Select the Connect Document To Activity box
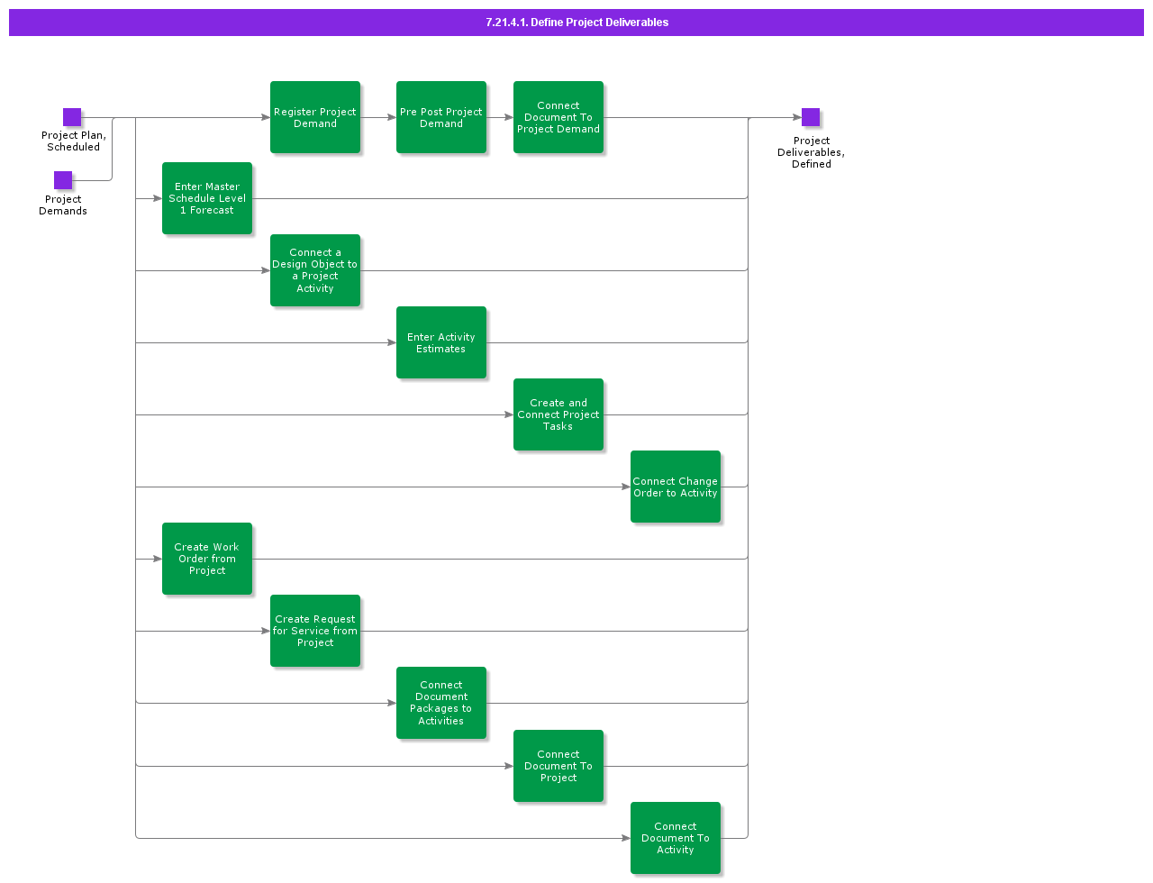 click(x=676, y=838)
